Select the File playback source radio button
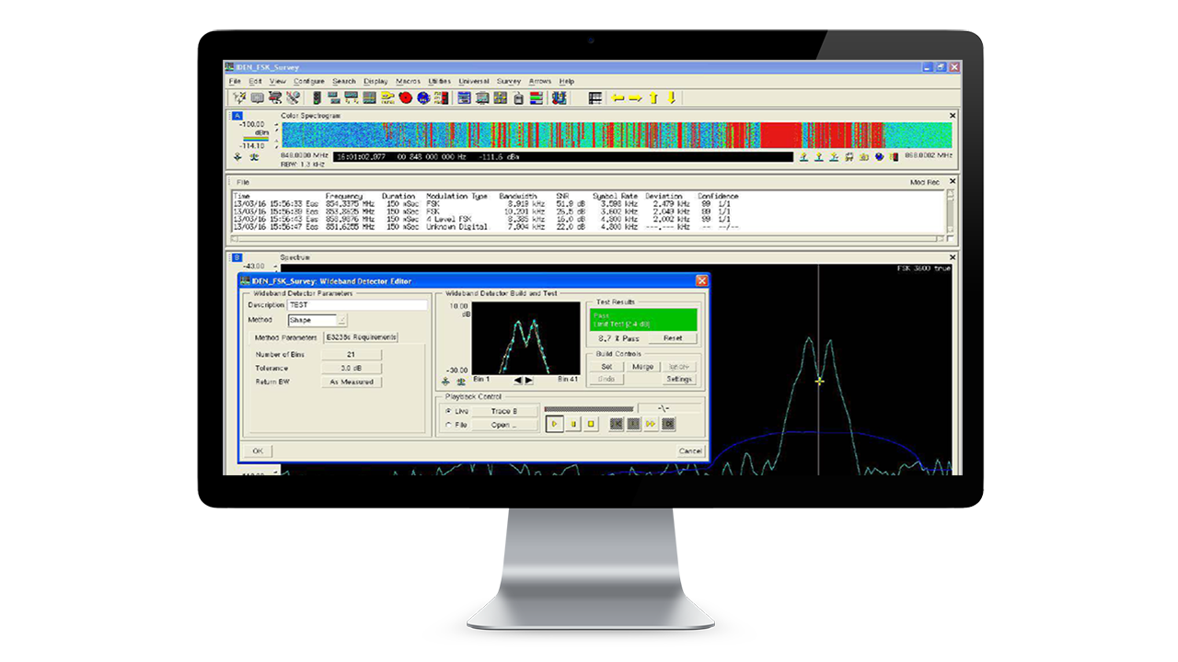 point(447,423)
